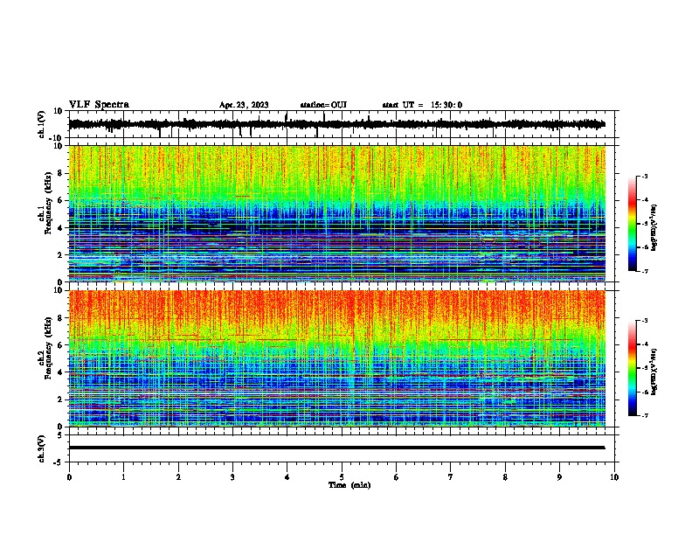Viewport: 692px width, 535px height.
Task: Click the flat ch.3 voltage trace line
Action: [336, 448]
